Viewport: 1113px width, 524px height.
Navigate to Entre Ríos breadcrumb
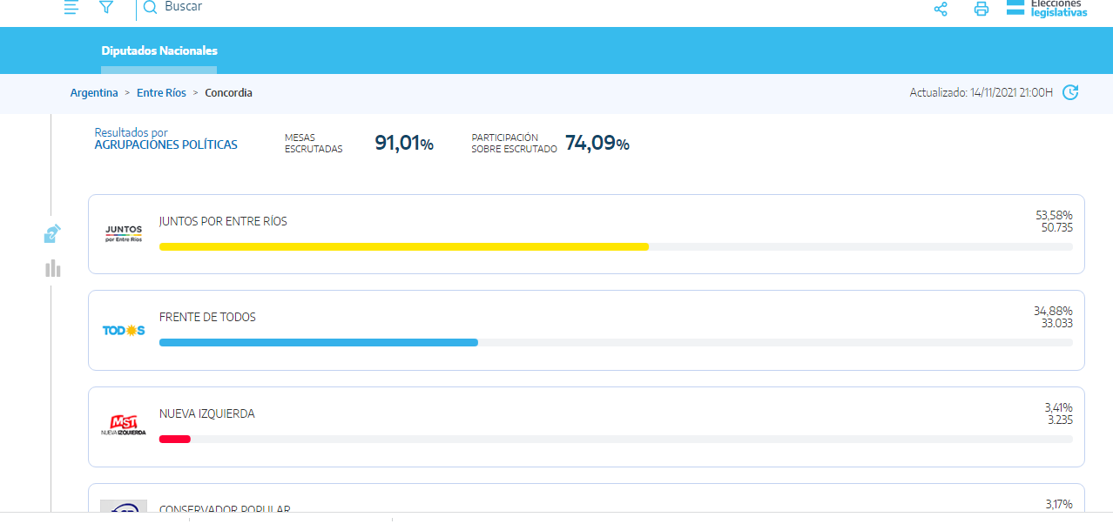(161, 93)
